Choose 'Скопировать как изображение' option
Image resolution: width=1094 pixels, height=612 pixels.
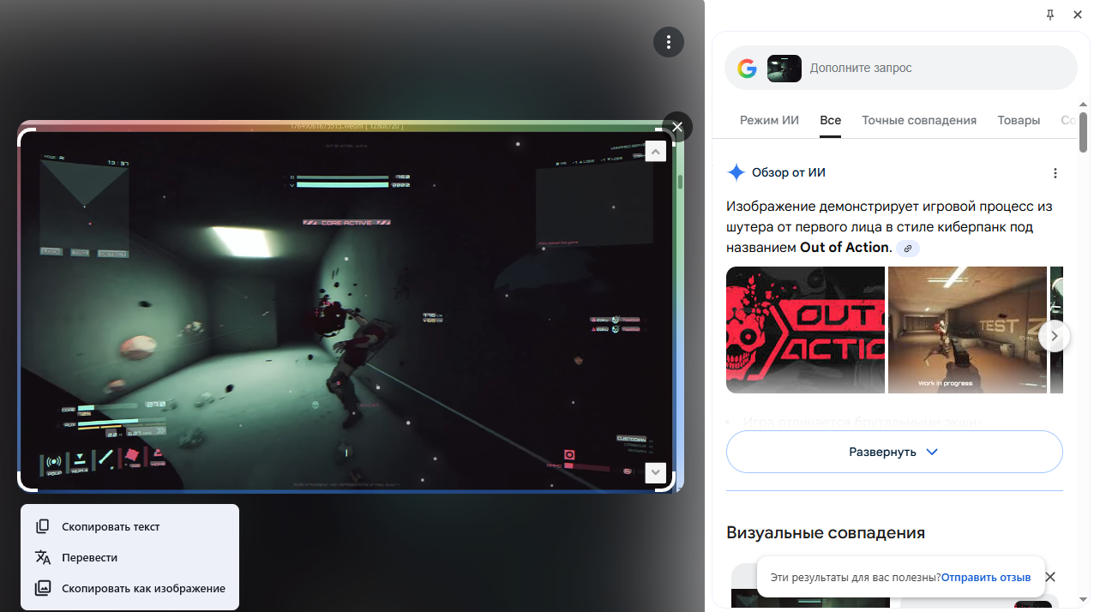click(129, 588)
